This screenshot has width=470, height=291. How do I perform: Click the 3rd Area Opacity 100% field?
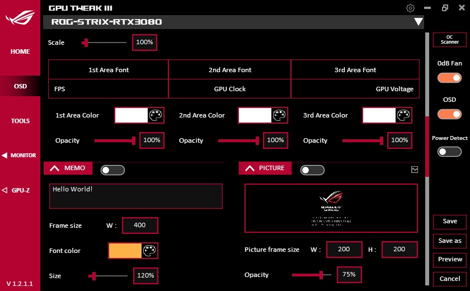(399, 140)
